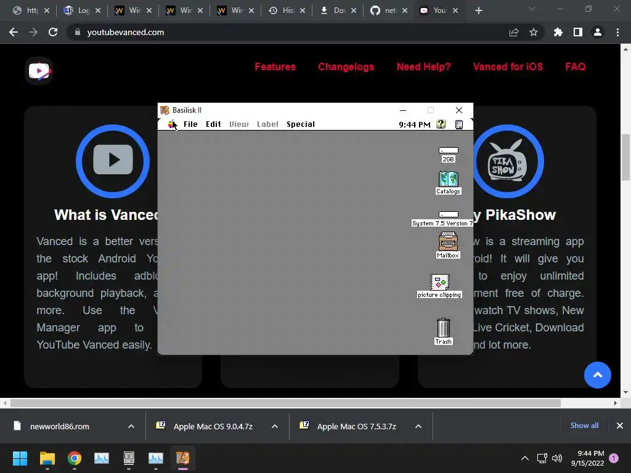This screenshot has width=631, height=473.
Task: Open the Windows Start menu
Action: click(20, 458)
